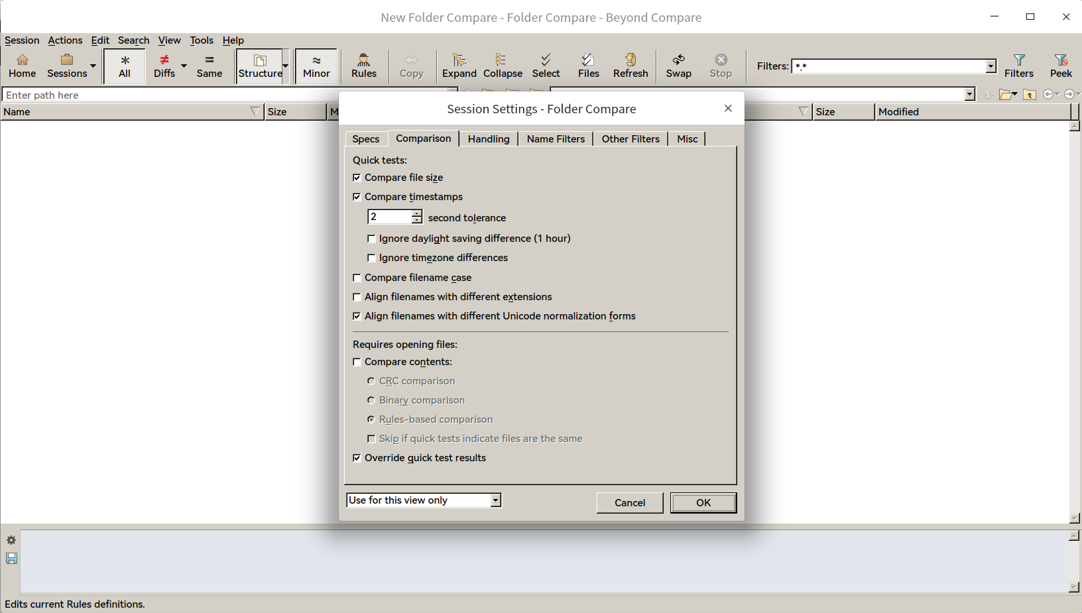The width and height of the screenshot is (1082, 613).
Task: Open the Tools menu
Action: click(x=202, y=40)
